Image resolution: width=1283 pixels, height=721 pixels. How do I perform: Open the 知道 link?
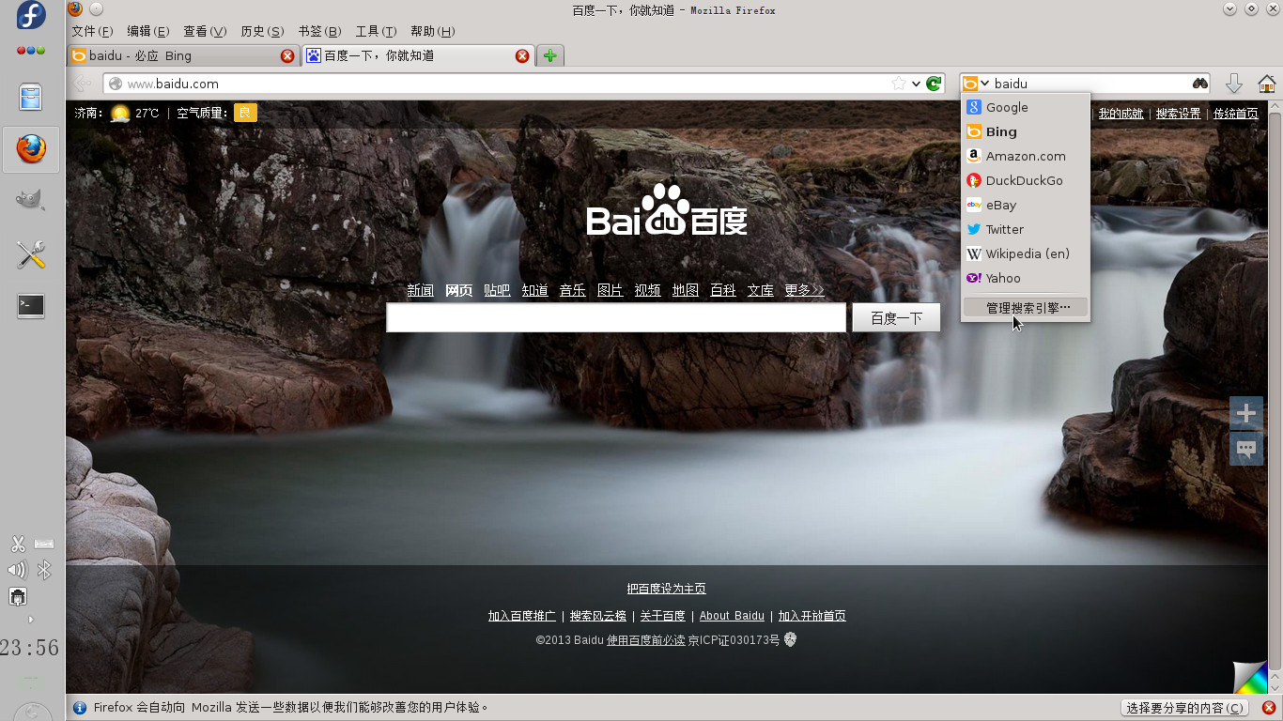pos(535,291)
